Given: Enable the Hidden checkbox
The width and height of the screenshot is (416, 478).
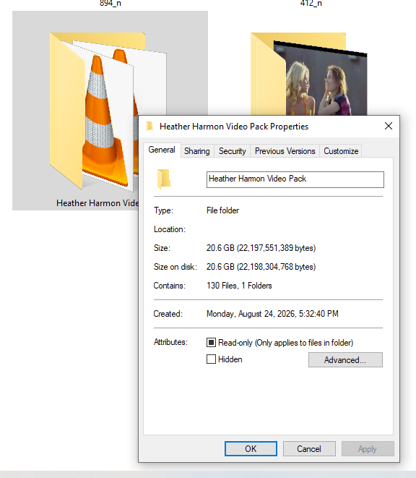Looking at the screenshot, I should coord(211,359).
